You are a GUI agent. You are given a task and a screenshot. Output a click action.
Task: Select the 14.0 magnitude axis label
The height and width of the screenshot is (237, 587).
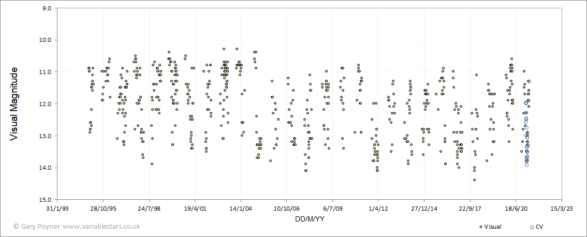tap(46, 168)
